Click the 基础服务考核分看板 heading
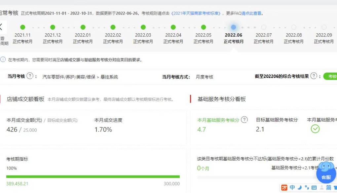 (222, 99)
